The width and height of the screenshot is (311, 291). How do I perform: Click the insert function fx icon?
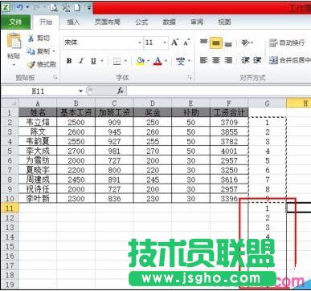[121, 91]
